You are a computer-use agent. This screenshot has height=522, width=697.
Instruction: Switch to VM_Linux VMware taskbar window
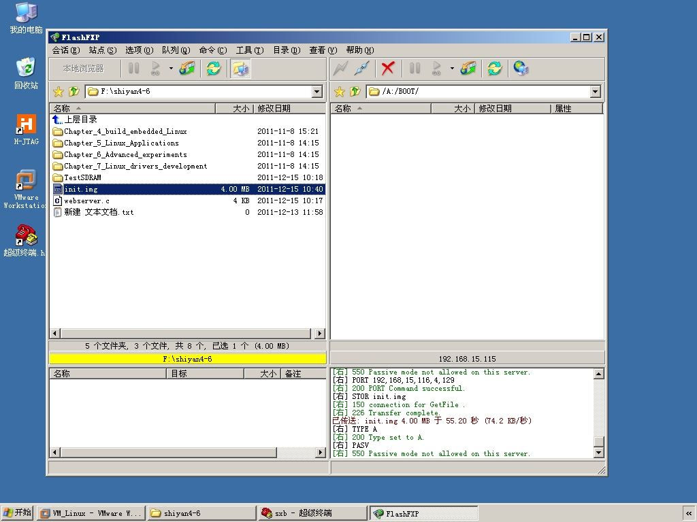coord(92,513)
